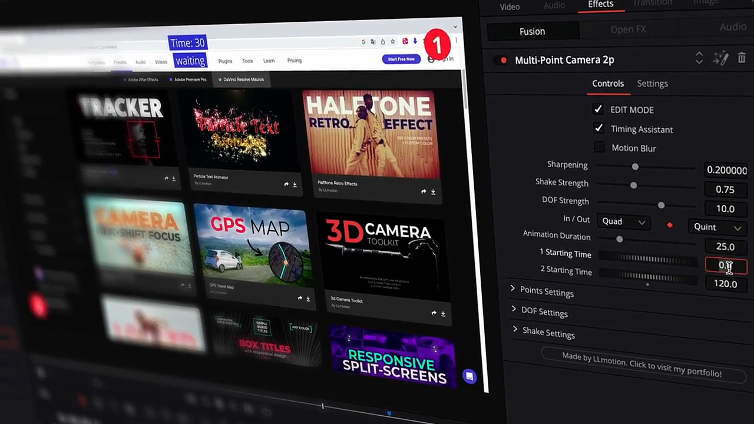Open the blue chat widget on the webpage

coord(469,376)
